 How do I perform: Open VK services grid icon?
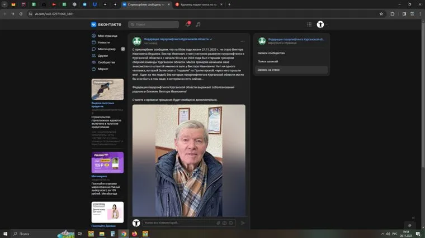tap(309, 25)
